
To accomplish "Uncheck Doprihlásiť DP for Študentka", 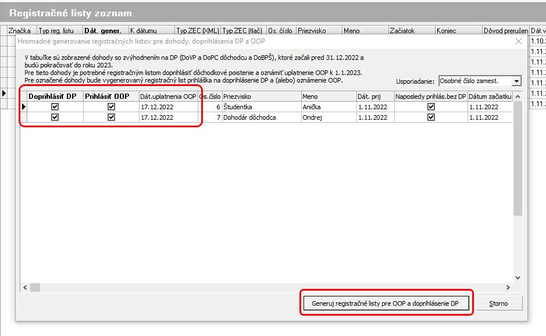I will 55,107.
